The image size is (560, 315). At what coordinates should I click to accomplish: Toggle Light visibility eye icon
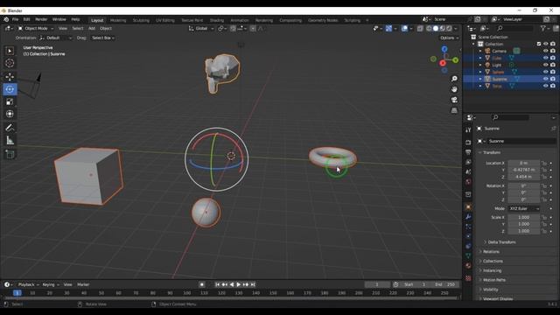pyautogui.click(x=545, y=65)
